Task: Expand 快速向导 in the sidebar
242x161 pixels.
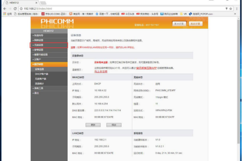Action: (49, 35)
